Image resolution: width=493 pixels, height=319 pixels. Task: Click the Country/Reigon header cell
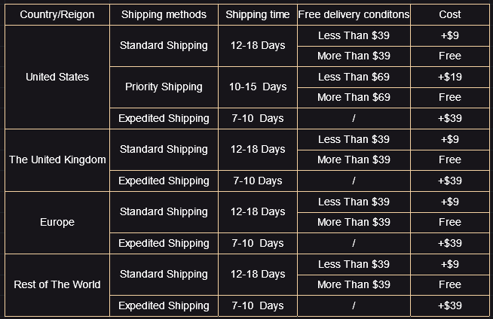57,14
